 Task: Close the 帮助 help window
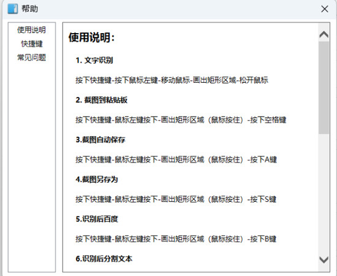(x=325, y=9)
